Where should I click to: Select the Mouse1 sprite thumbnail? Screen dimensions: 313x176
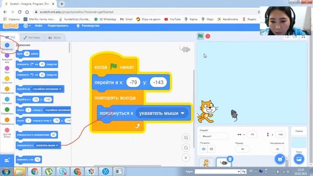coord(224,163)
